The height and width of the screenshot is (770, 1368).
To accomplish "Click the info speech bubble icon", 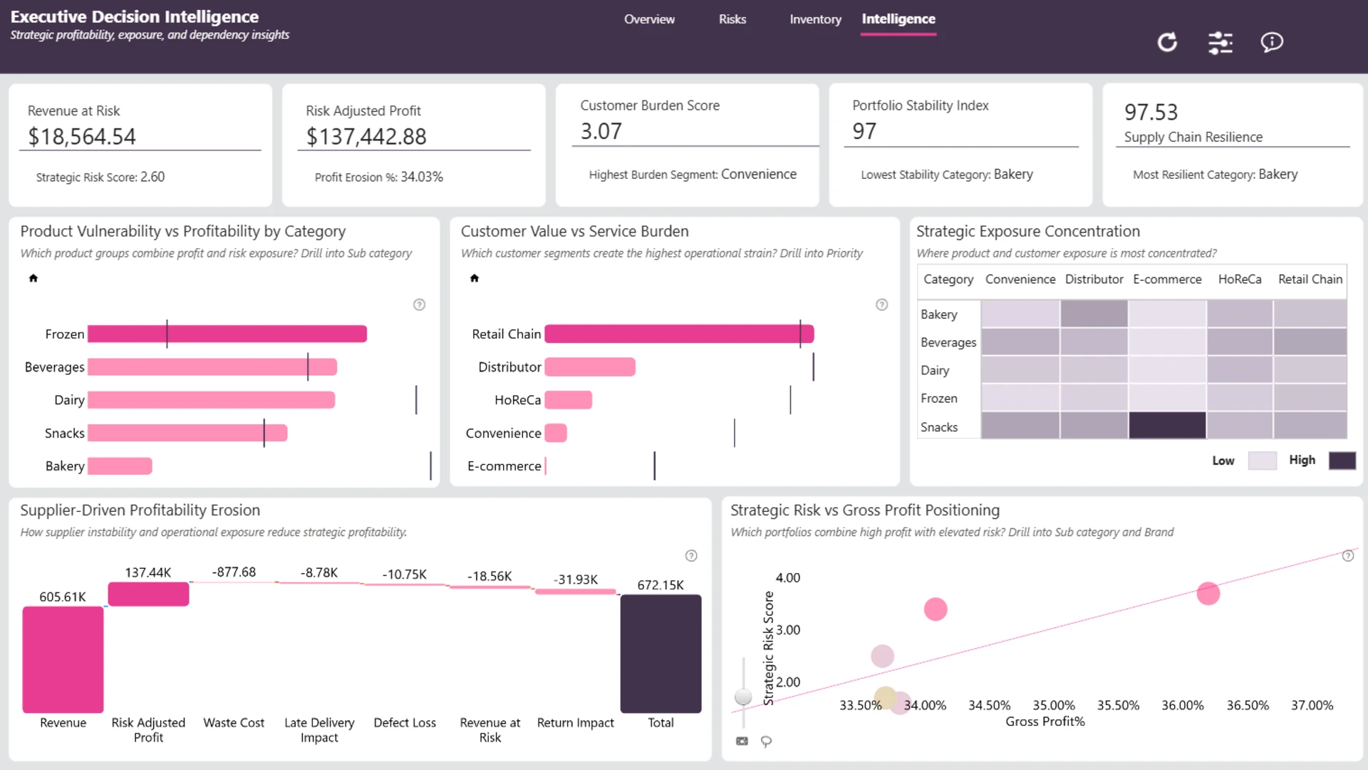I will pos(1272,42).
